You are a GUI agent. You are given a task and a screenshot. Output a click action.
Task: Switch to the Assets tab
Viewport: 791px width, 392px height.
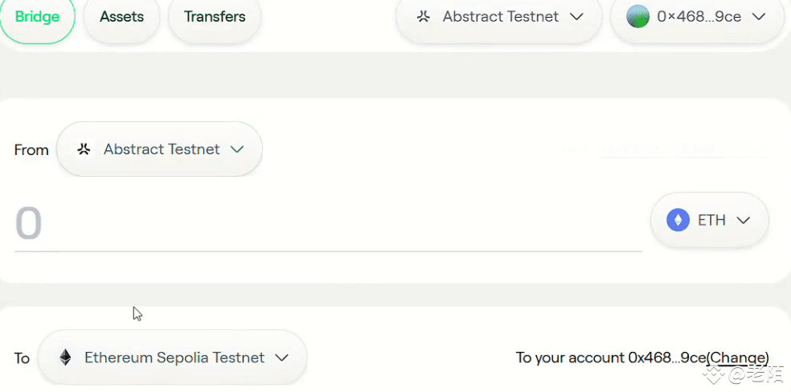coord(121,17)
